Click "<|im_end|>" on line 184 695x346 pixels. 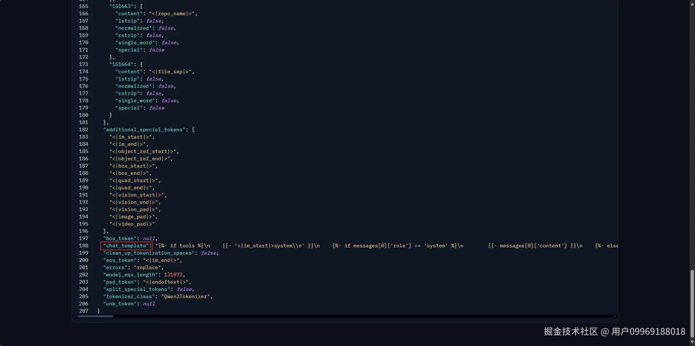[x=128, y=144]
